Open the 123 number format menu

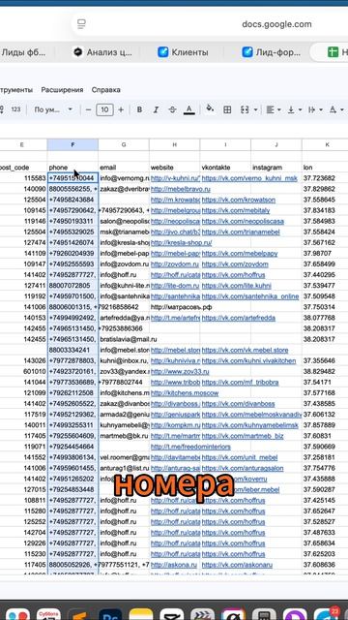pyautogui.click(x=15, y=109)
